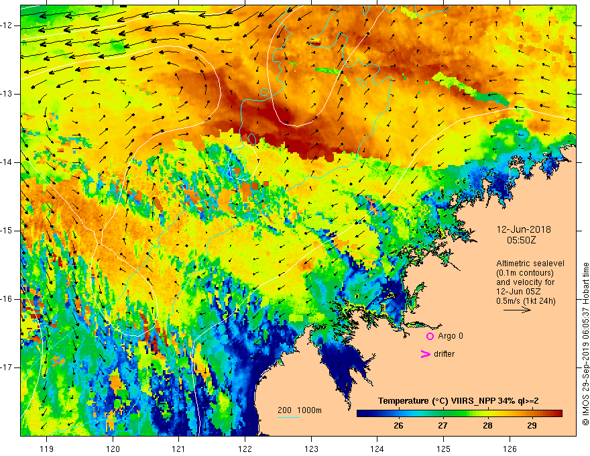Click the longitude label 121
This screenshot has width=590, height=456.
tap(179, 449)
